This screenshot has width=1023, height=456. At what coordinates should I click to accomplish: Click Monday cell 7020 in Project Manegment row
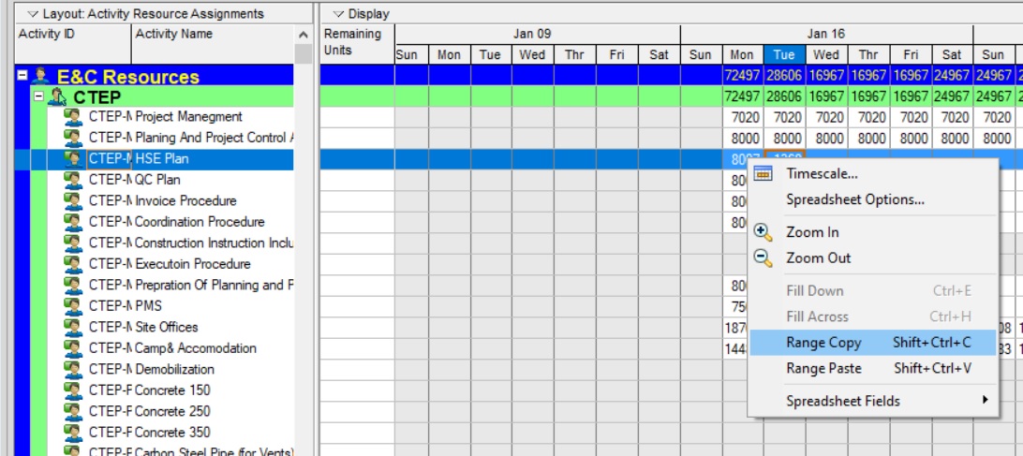[x=742, y=117]
